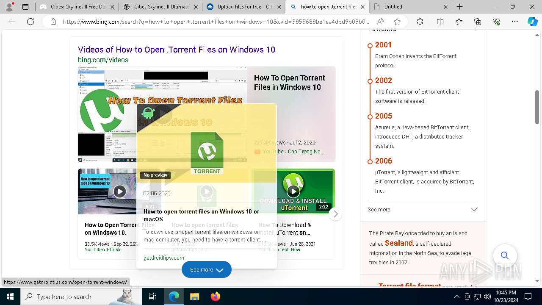Click the floating blue search button
Viewport: 542px width, 305px height.
505,255
